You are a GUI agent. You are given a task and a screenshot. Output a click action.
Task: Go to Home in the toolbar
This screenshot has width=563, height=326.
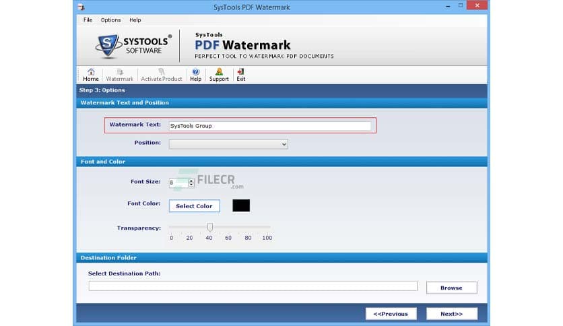tap(90, 75)
